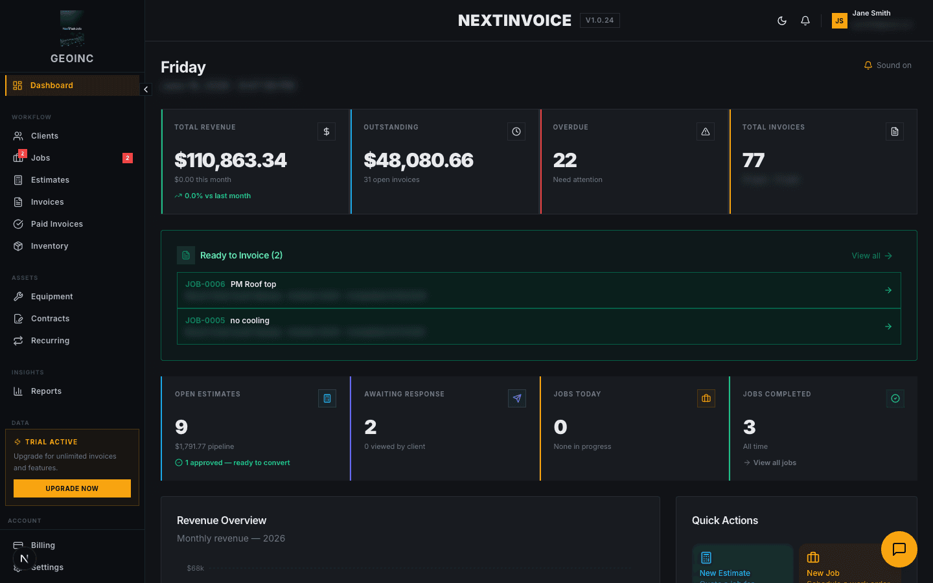This screenshot has height=583, width=933.
Task: Click the 22 overdue count
Action: 565,160
